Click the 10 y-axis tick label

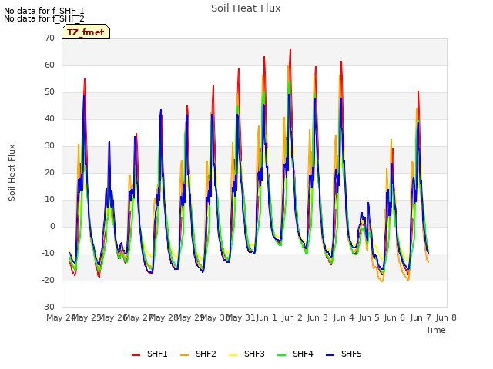pyautogui.click(x=49, y=200)
